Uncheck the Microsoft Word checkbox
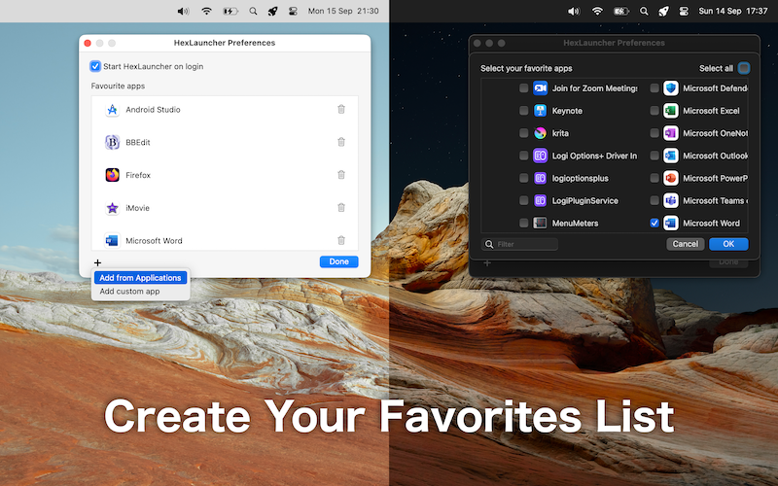 click(x=654, y=223)
